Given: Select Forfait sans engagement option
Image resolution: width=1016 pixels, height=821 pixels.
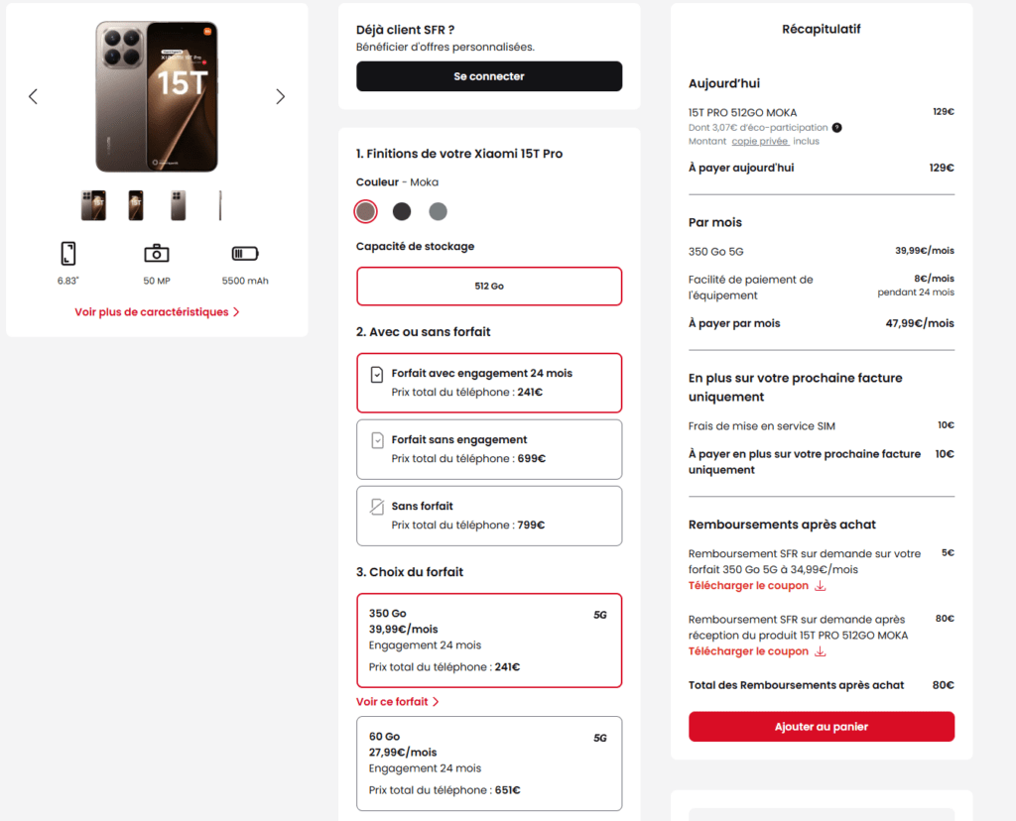Looking at the screenshot, I should (489, 449).
